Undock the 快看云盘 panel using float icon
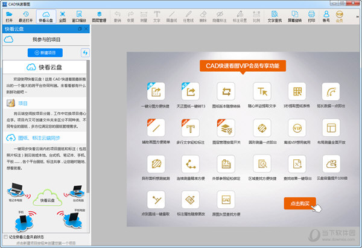Screen dimensions: 362x248 (80, 29)
